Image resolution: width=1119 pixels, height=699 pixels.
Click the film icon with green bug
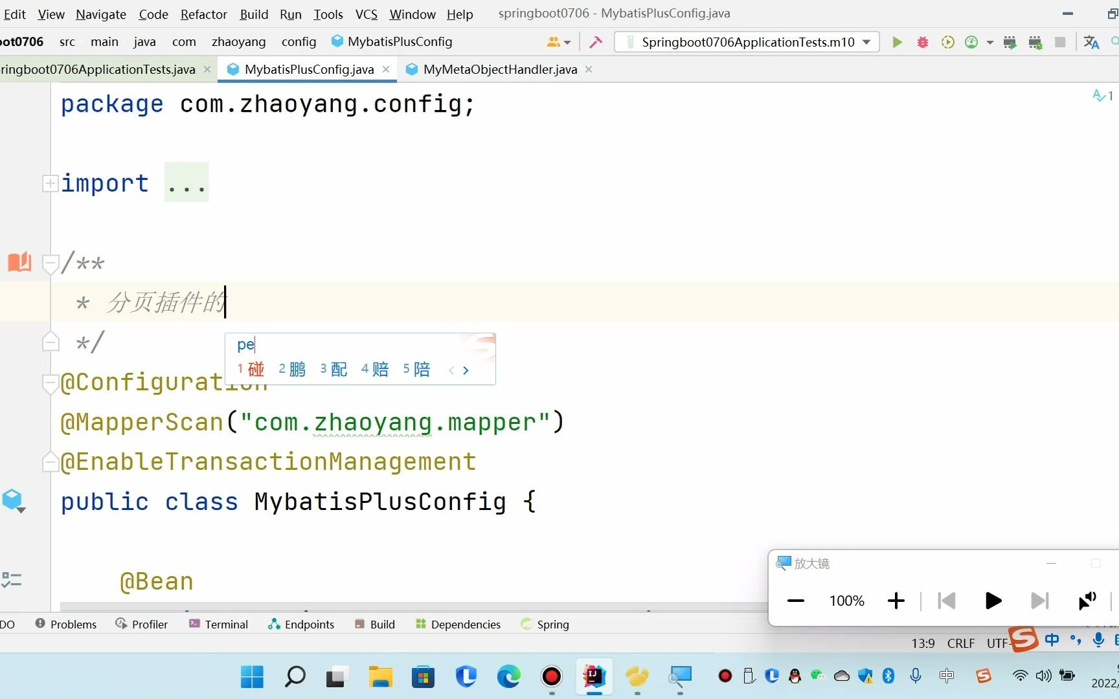pos(1035,42)
